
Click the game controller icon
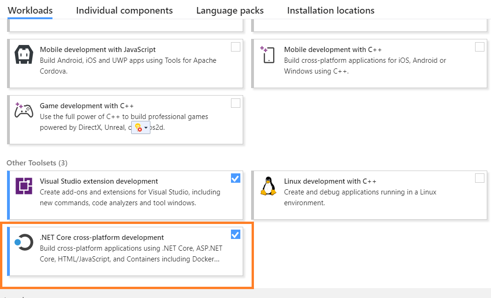pyautogui.click(x=24, y=110)
